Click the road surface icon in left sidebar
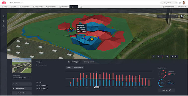Image resolution: width=188 pixels, height=96 pixels. click(x=4, y=16)
